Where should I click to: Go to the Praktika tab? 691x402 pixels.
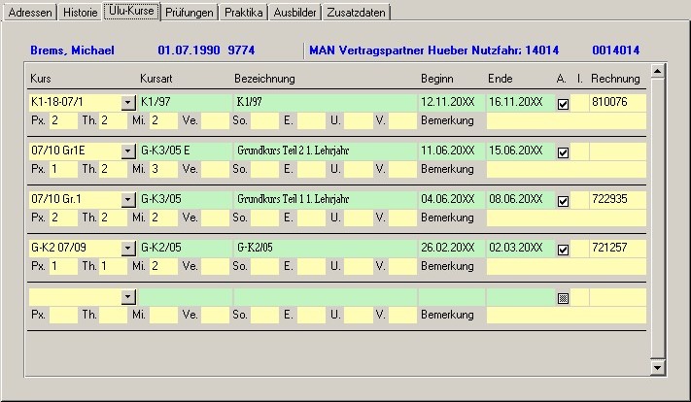243,13
